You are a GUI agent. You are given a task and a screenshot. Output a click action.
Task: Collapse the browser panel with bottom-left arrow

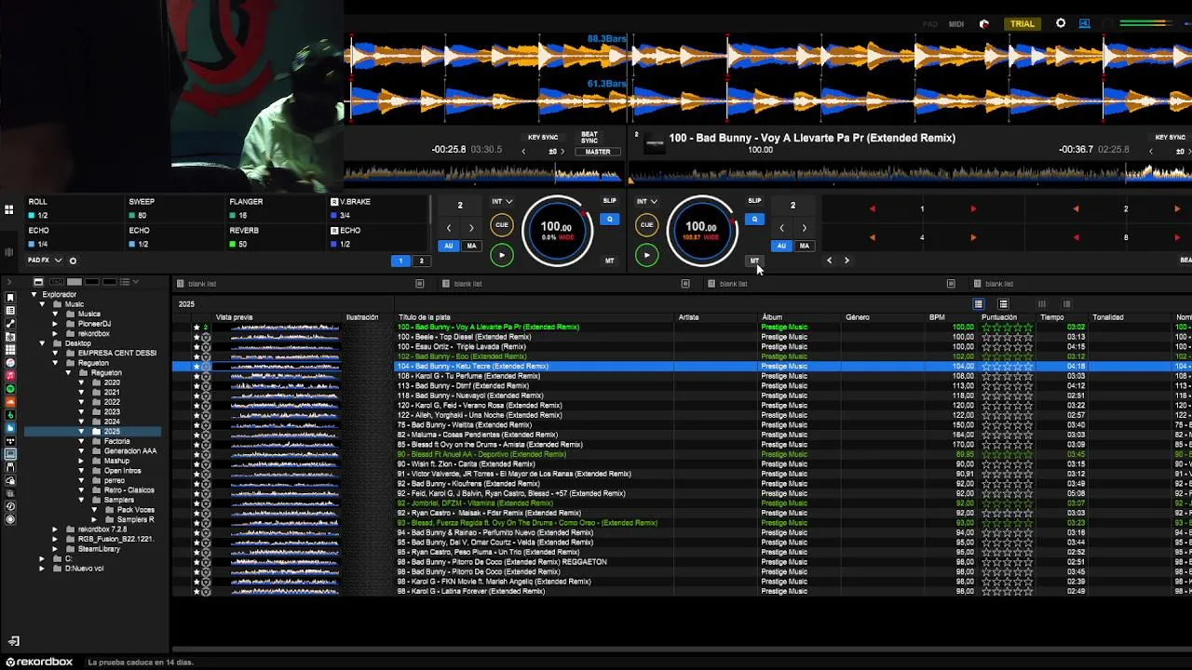click(x=13, y=641)
